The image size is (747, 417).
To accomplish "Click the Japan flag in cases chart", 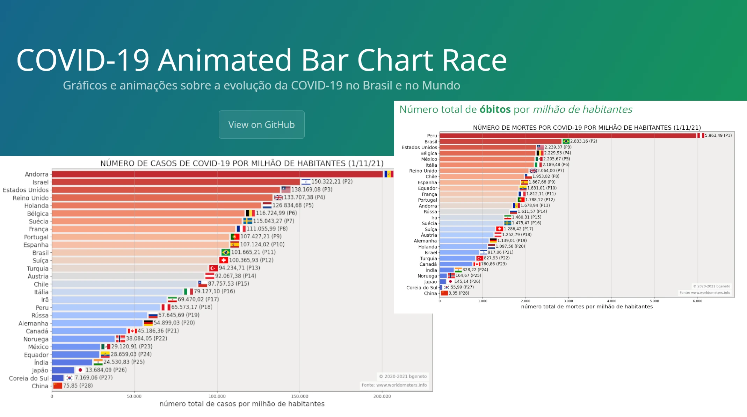I will point(80,370).
